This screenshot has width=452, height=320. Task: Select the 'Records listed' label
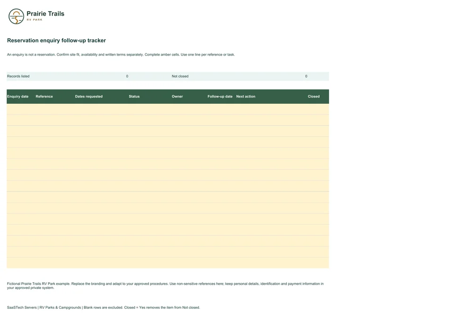tap(18, 76)
